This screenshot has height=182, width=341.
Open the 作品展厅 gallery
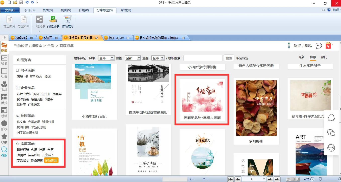[68, 22]
